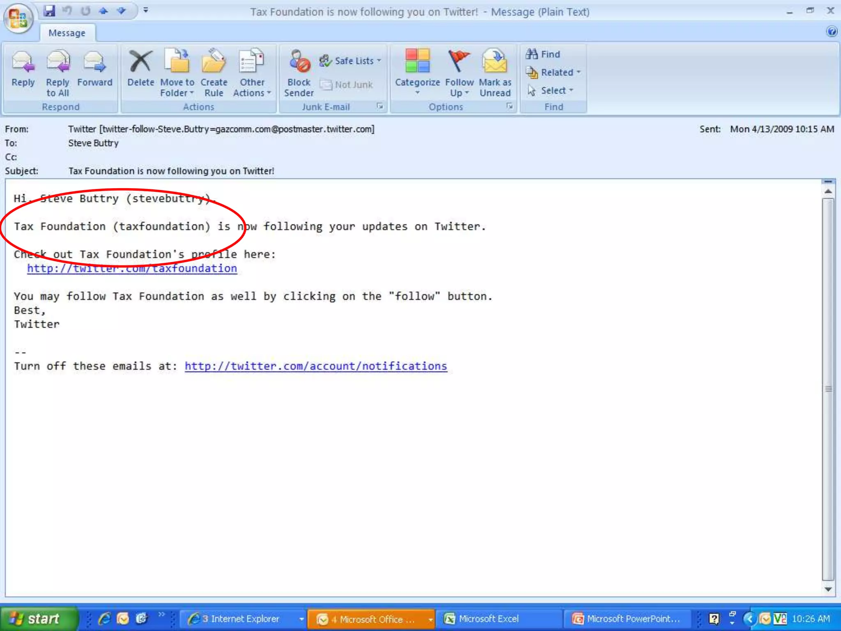The image size is (841, 631).
Task: Expand Move to Folder dropdown
Action: [177, 88]
